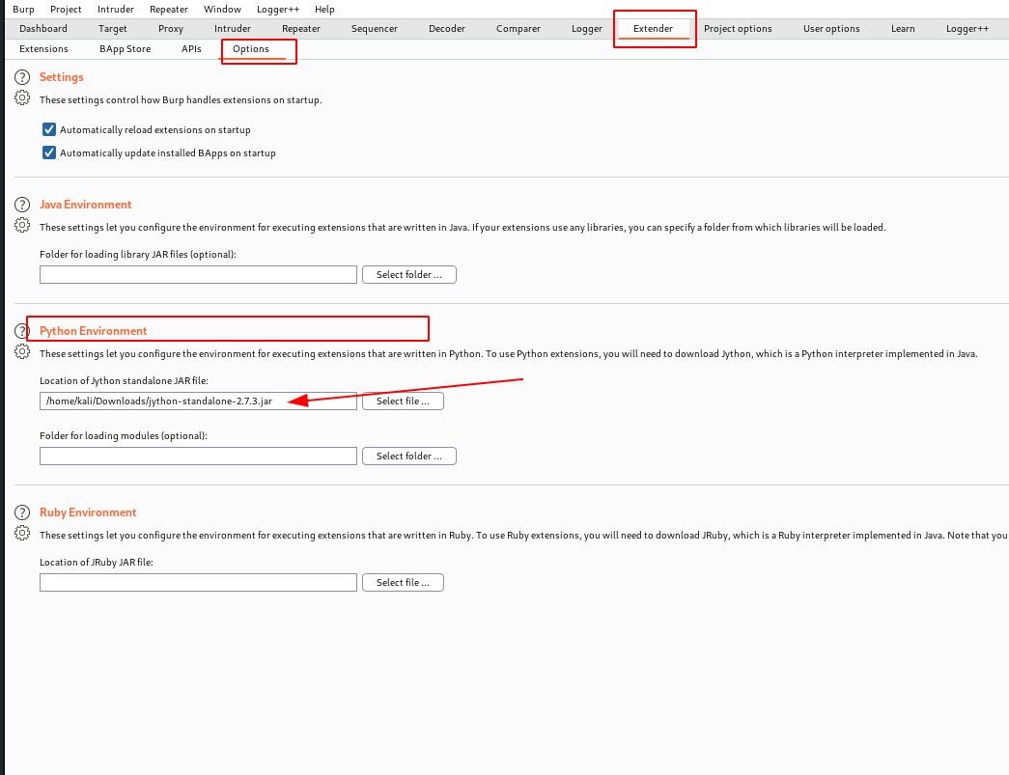Toggle Automatically update installed BApps on startup

[49, 152]
